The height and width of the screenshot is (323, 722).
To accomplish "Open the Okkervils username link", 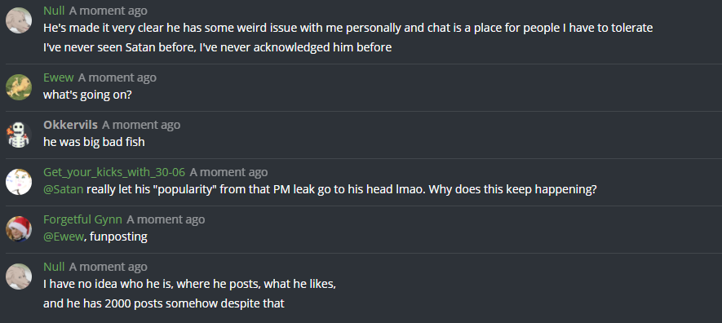I will click(70, 125).
